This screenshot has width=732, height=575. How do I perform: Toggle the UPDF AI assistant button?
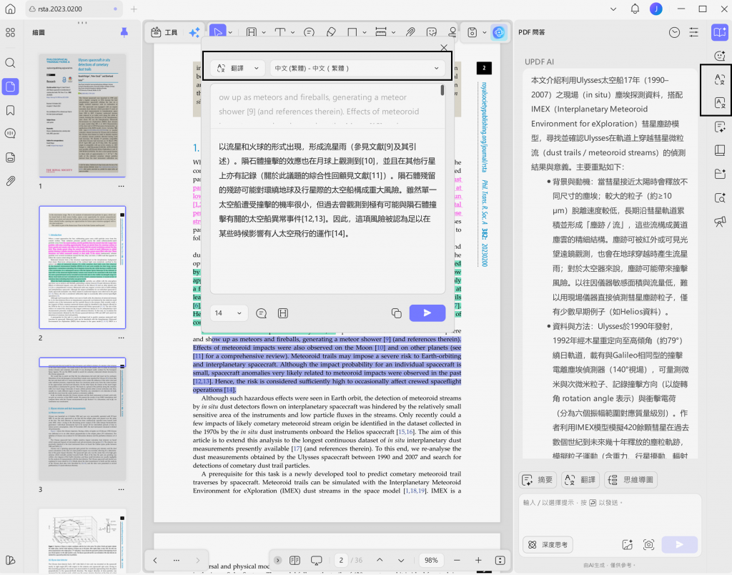point(499,32)
